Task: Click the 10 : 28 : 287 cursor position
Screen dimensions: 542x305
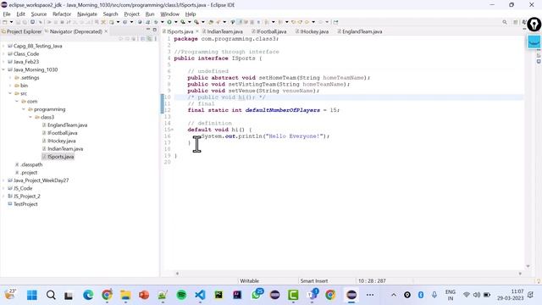Action: (372, 280)
